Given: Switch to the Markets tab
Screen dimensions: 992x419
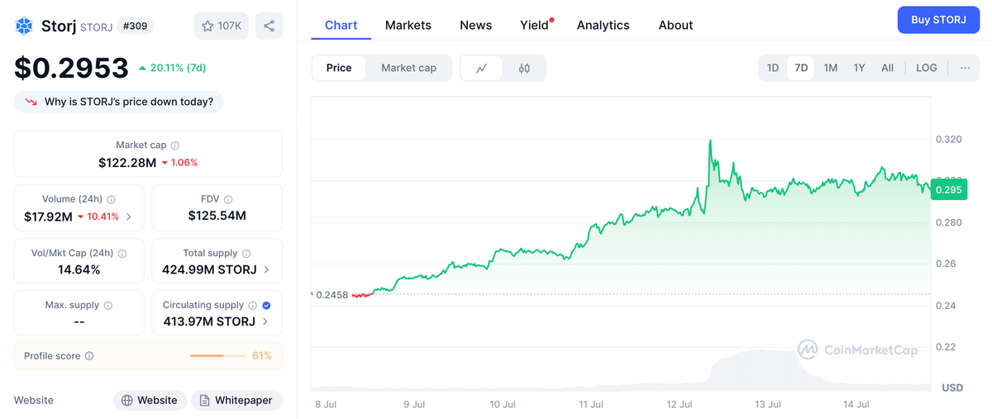Looking at the screenshot, I should point(408,25).
